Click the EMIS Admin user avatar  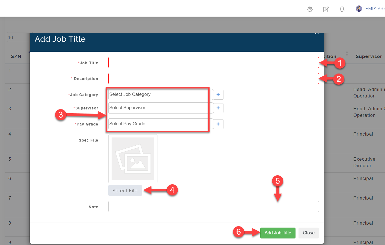click(x=359, y=9)
